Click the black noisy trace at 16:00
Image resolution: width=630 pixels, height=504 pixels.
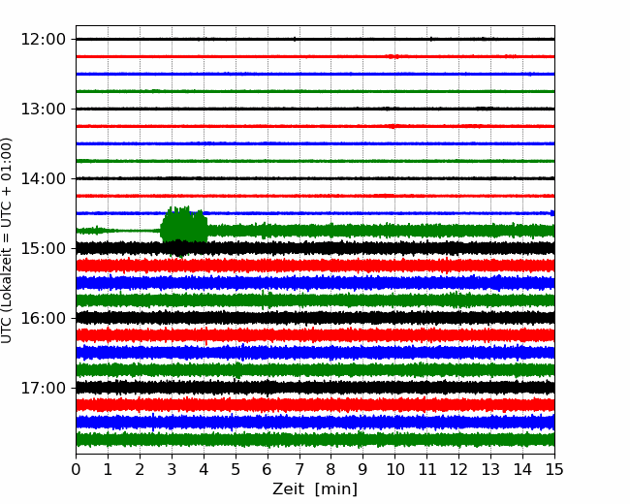tap(315, 318)
